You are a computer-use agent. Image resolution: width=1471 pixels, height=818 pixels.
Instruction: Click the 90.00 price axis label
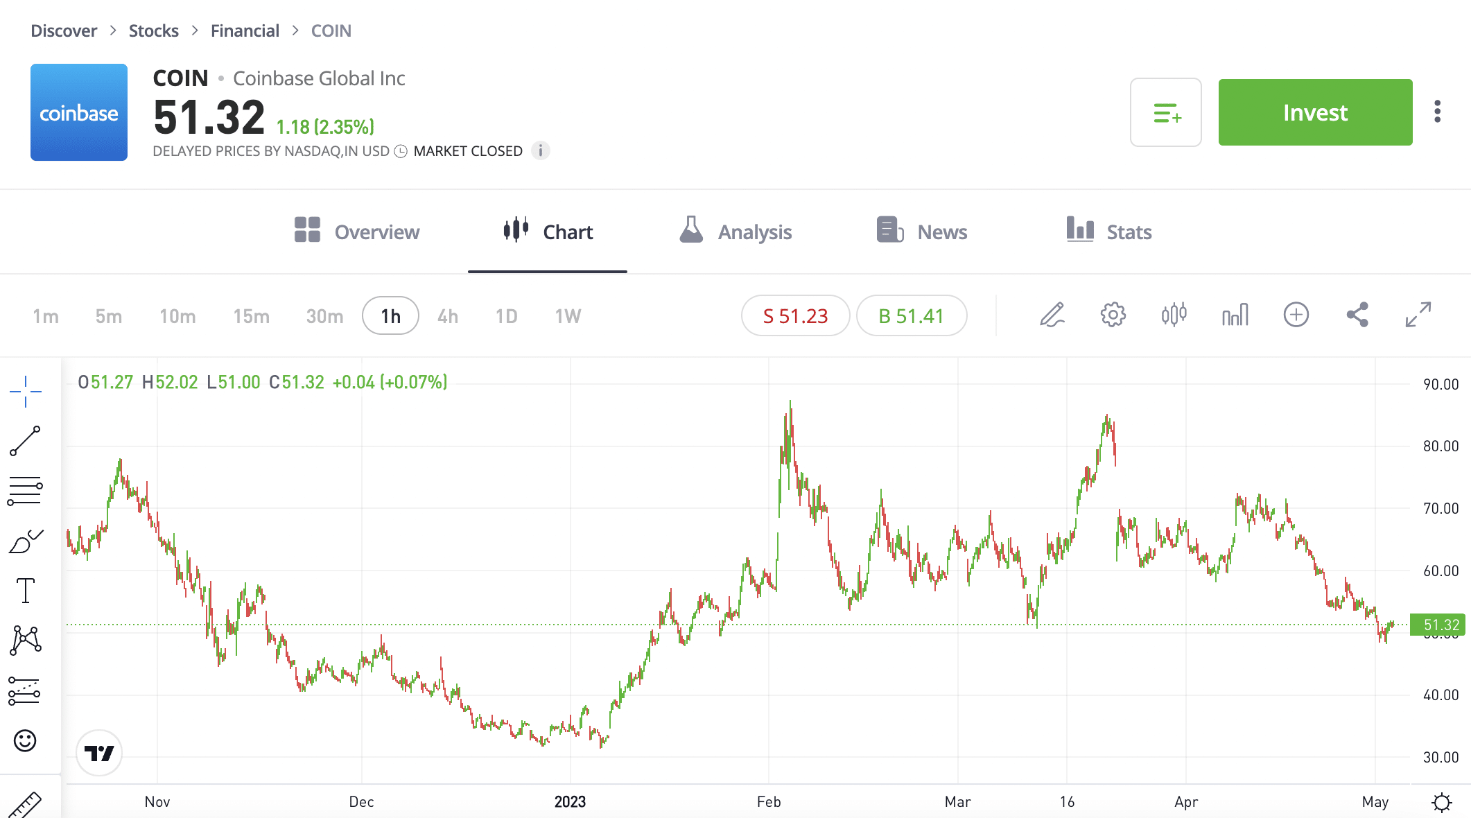pos(1441,384)
